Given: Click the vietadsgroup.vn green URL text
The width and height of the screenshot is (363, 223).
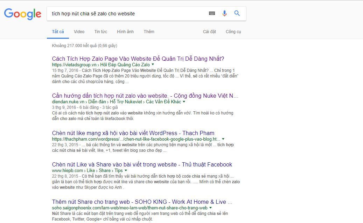Looking at the screenshot, I should 101,65.
